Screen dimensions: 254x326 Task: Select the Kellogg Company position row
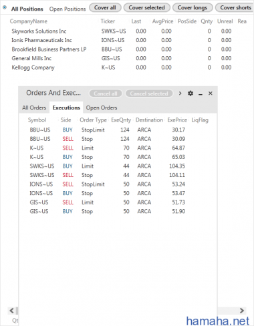pyautogui.click(x=127, y=67)
